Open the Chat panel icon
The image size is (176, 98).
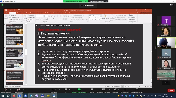coord(66,89)
